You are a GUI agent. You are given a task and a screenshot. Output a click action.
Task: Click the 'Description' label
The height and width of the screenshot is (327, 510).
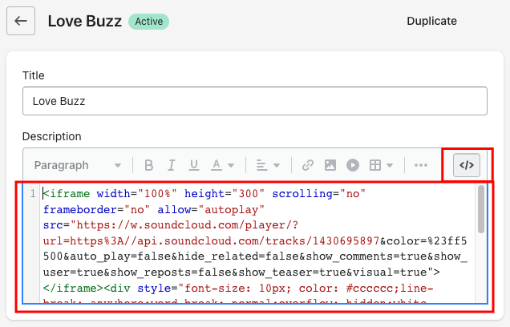point(51,136)
